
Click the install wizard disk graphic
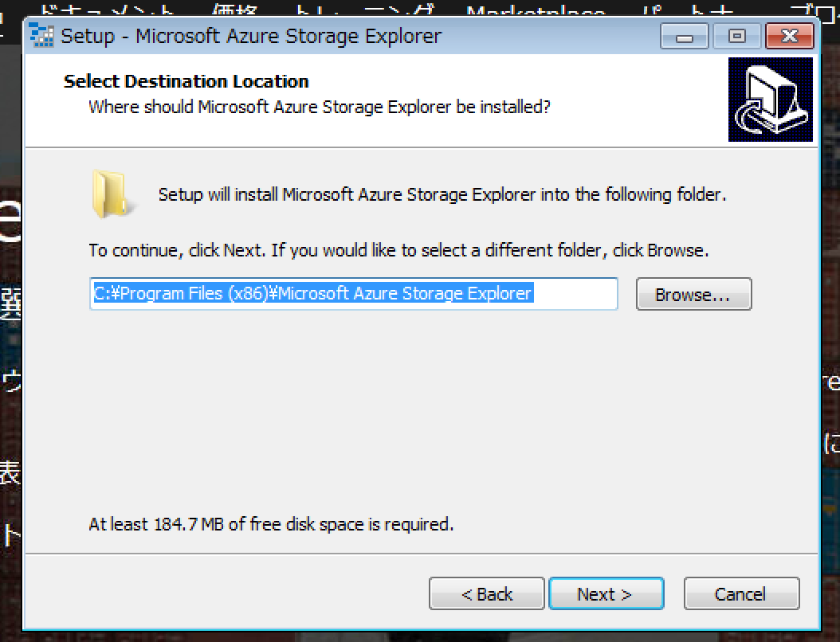(770, 100)
